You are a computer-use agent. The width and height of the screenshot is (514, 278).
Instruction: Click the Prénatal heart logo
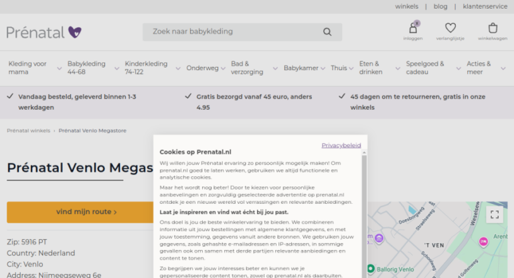click(x=44, y=32)
